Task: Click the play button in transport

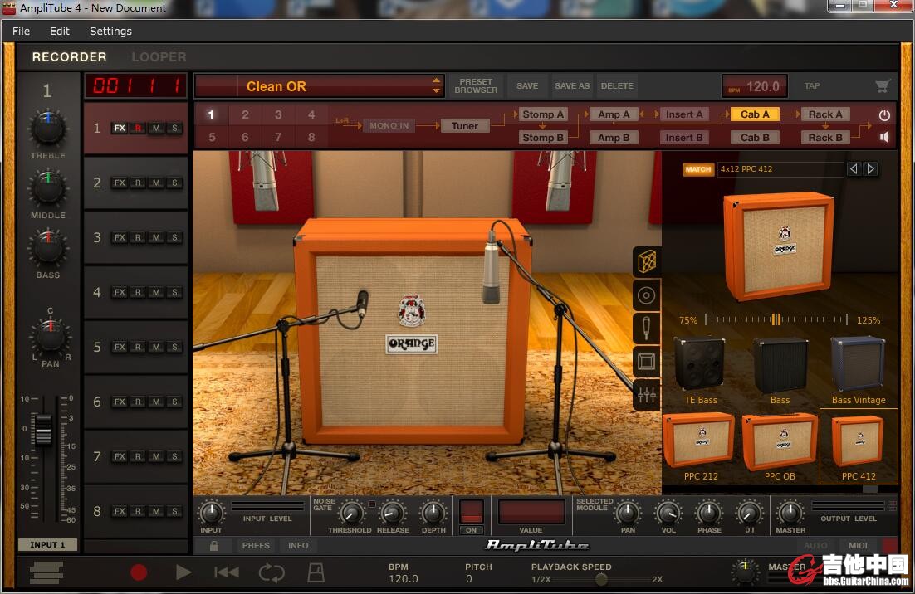Action: [x=183, y=572]
